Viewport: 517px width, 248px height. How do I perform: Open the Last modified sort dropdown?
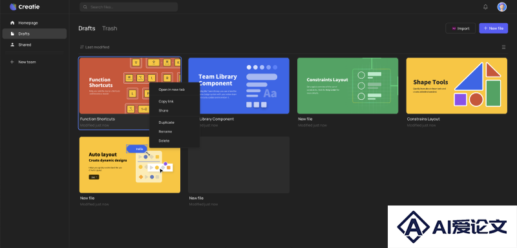(94, 47)
